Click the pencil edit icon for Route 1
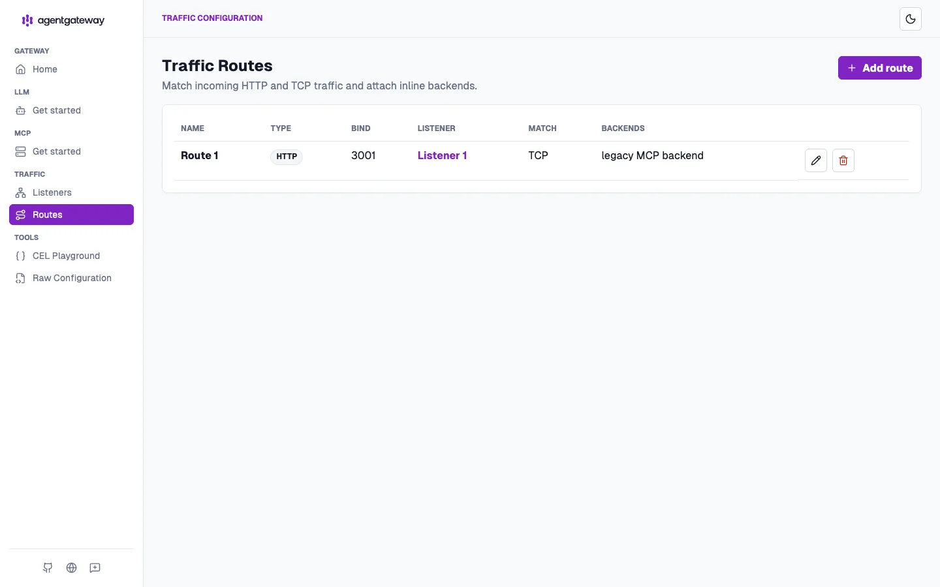Viewport: 940px width, 587px height. coord(816,160)
